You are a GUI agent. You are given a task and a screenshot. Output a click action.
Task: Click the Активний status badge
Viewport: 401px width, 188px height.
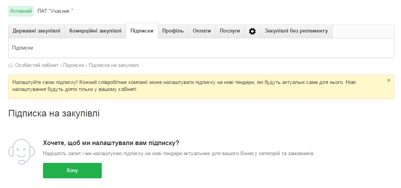pyautogui.click(x=21, y=11)
